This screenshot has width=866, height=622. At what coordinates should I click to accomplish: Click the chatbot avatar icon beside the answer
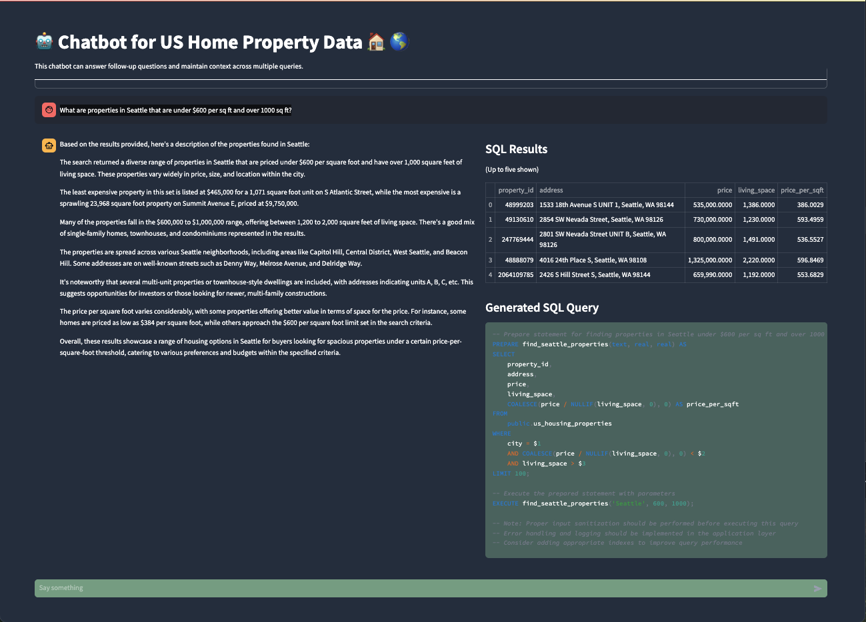pyautogui.click(x=49, y=145)
